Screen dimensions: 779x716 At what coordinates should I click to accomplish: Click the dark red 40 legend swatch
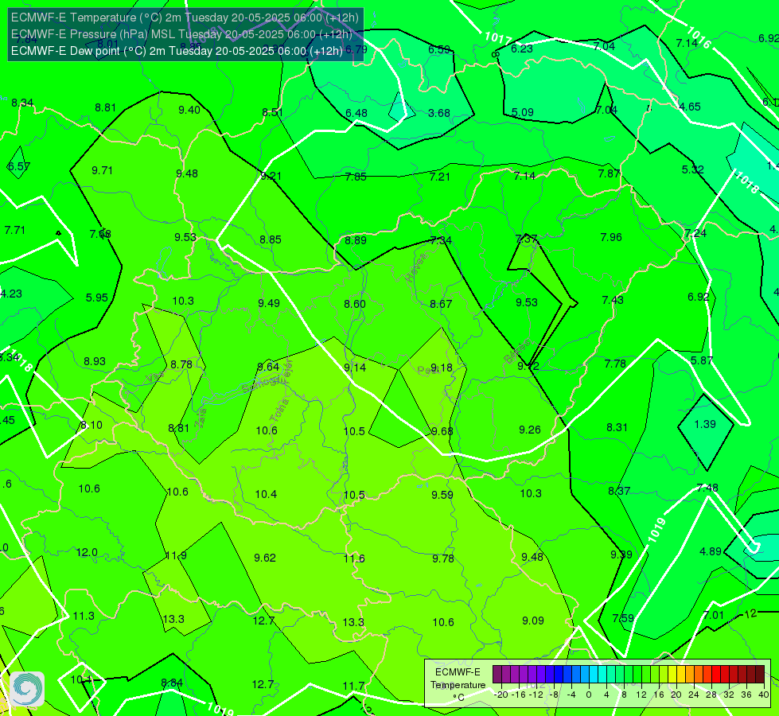760,675
